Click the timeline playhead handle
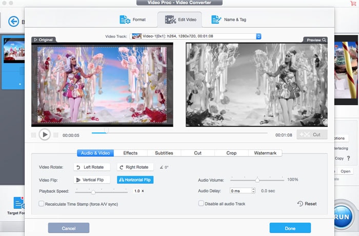Image resolution: width=359 pixels, height=236 pixels. click(x=106, y=131)
